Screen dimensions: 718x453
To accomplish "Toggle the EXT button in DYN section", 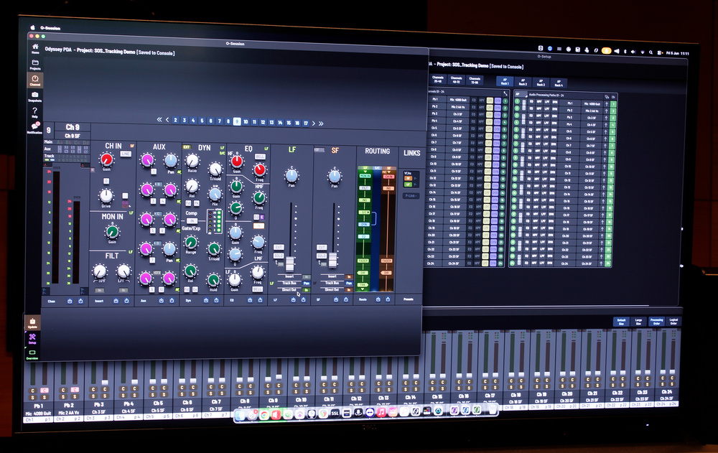I will [x=187, y=147].
